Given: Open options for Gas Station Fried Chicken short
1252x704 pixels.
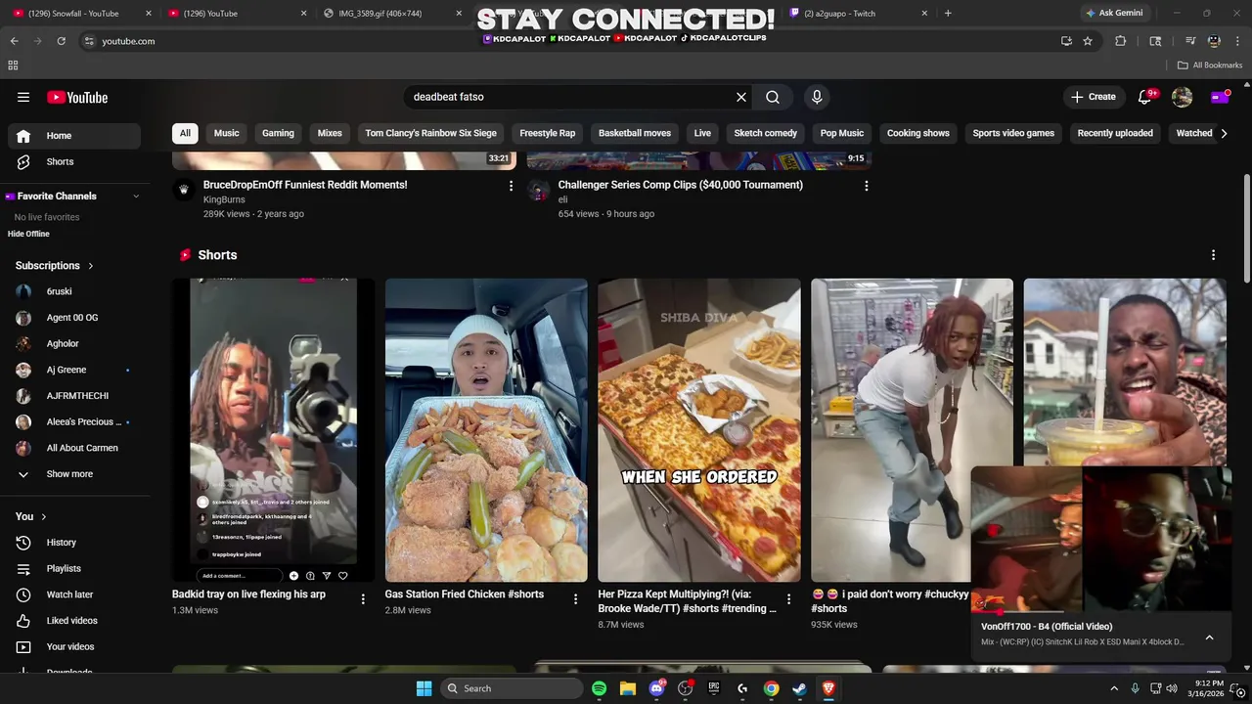Looking at the screenshot, I should point(575,599).
